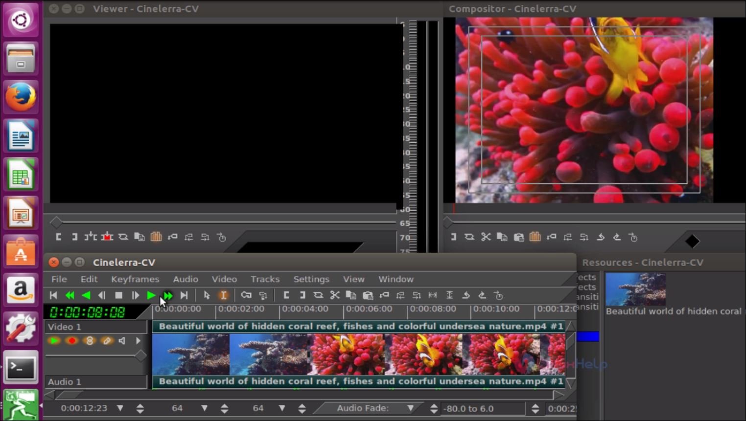Copy selection in the main timeline toolbar
The height and width of the screenshot is (421, 746).
351,295
